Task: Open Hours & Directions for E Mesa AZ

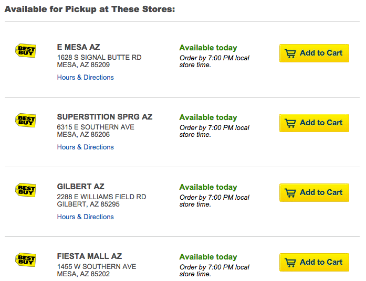Action: [85, 78]
